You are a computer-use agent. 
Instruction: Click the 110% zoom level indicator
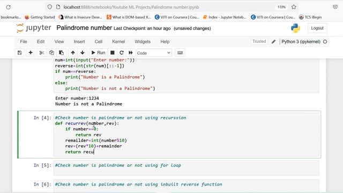(281, 7)
